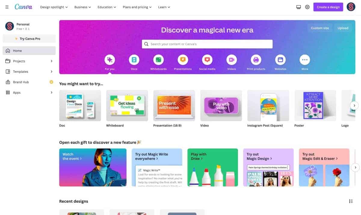The width and height of the screenshot is (361, 215).
Task: Click the Canva content search field
Action: [207, 44]
